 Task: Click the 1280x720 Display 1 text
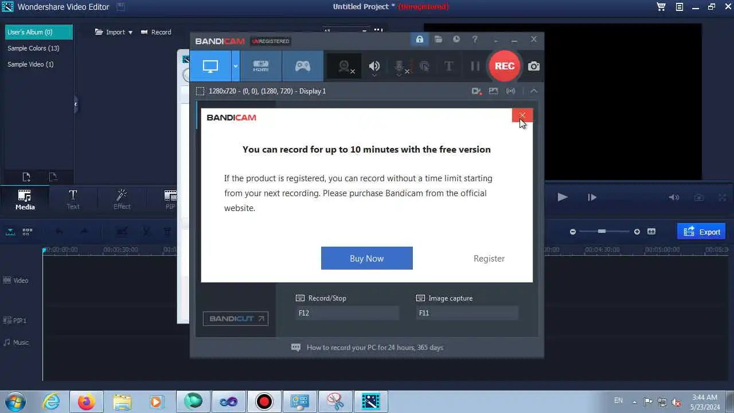(x=267, y=91)
